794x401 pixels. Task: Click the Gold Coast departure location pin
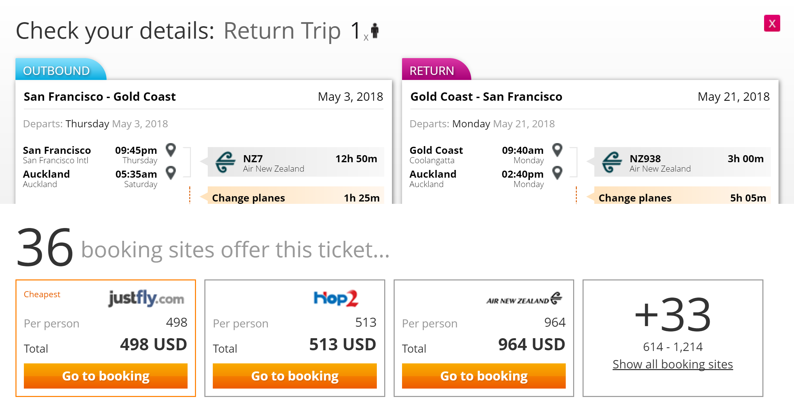point(557,150)
